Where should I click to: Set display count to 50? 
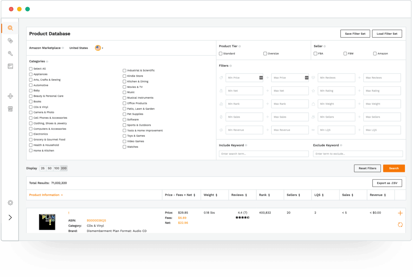[x=50, y=168]
